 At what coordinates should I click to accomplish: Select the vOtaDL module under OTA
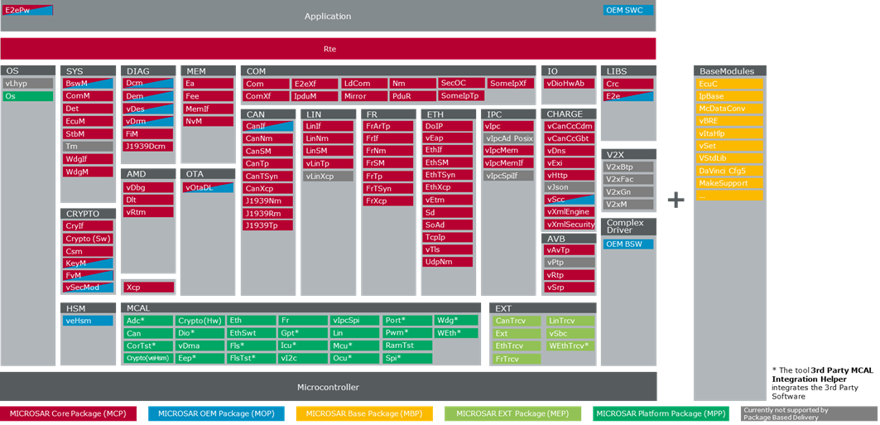[x=209, y=188]
